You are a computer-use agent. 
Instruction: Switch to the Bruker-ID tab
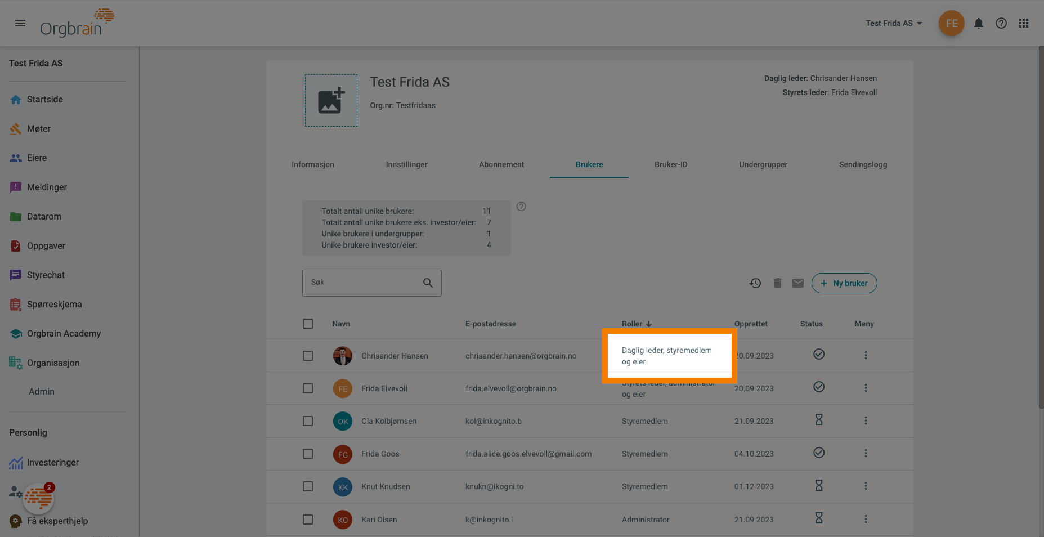671,164
